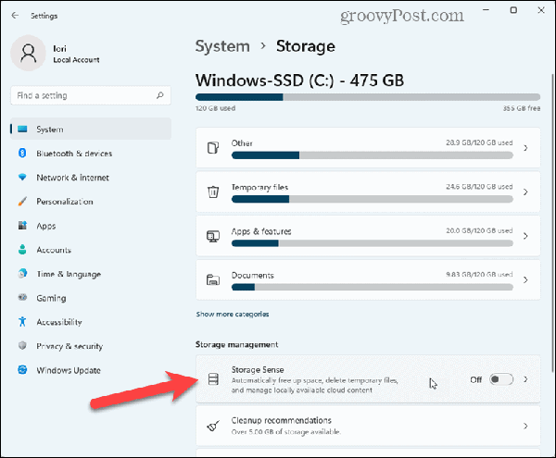Screen dimensions: 556x458
Task: Click the Storage Sense description text
Action: [314, 385]
